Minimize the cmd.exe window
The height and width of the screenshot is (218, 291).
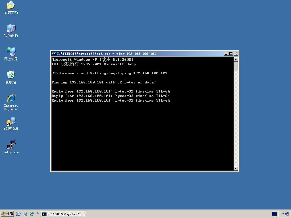[226, 54]
